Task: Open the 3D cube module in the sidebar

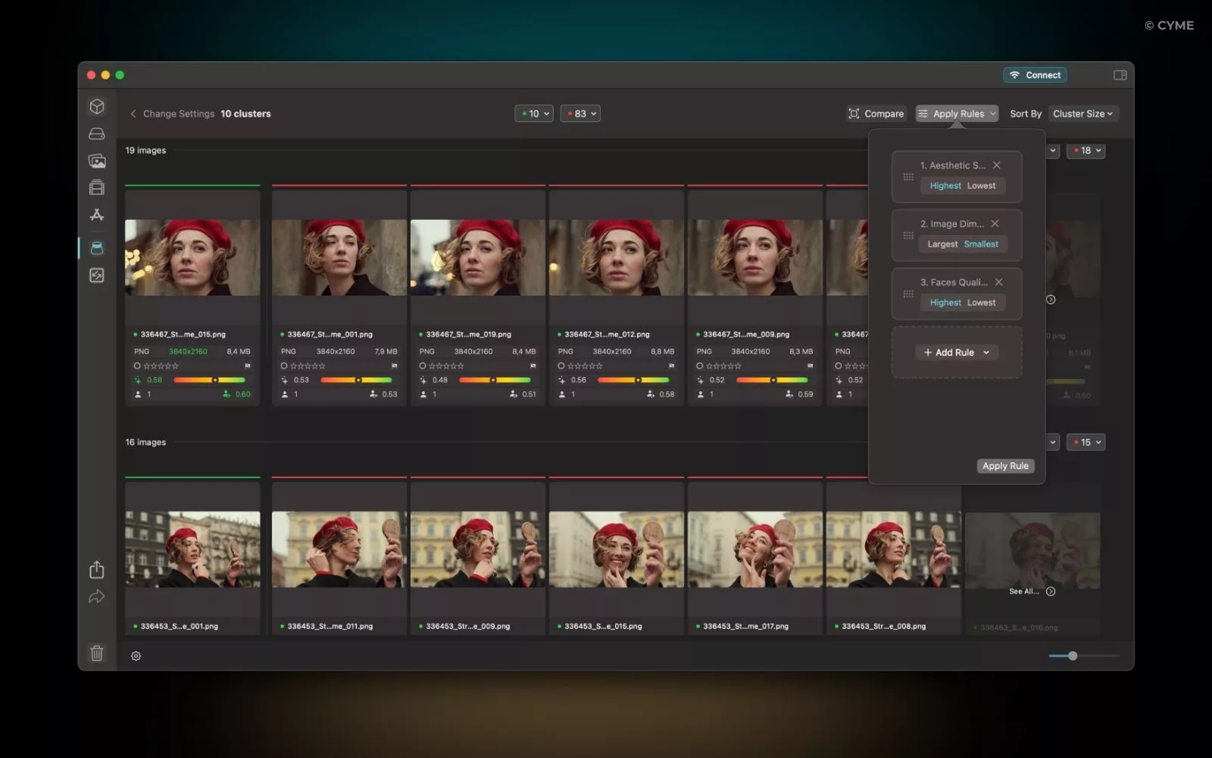Action: click(x=96, y=106)
